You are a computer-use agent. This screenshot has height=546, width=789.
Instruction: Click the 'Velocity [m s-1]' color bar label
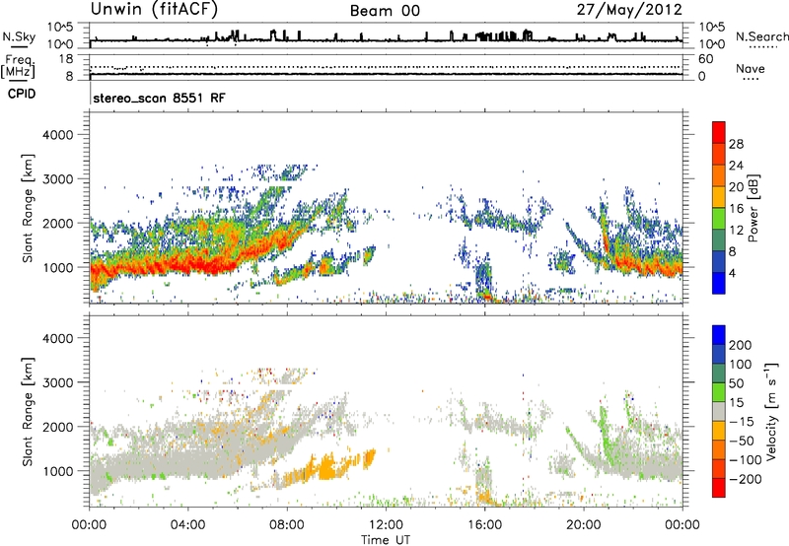(x=771, y=411)
